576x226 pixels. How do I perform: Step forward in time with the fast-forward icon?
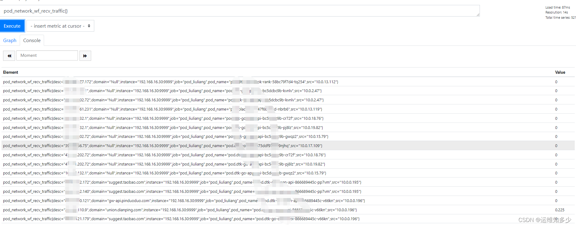tap(85, 56)
